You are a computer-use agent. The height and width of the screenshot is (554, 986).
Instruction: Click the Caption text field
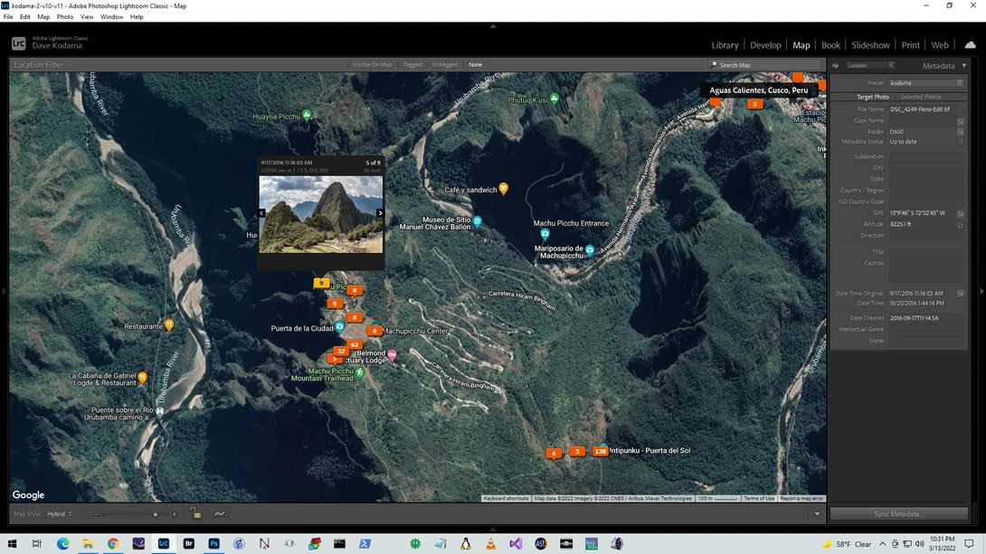926,270
